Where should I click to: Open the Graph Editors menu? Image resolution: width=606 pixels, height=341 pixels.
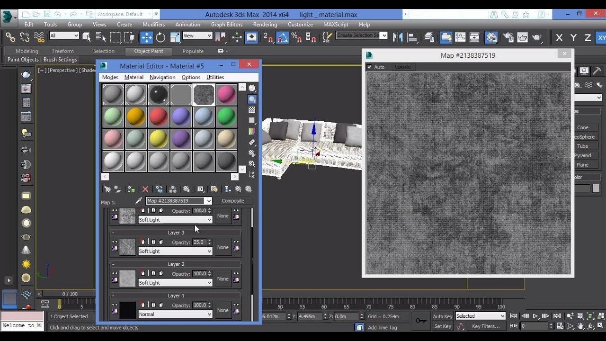click(227, 24)
